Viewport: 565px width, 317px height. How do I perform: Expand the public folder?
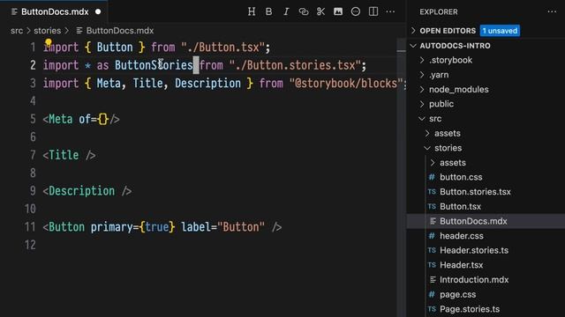coord(441,104)
